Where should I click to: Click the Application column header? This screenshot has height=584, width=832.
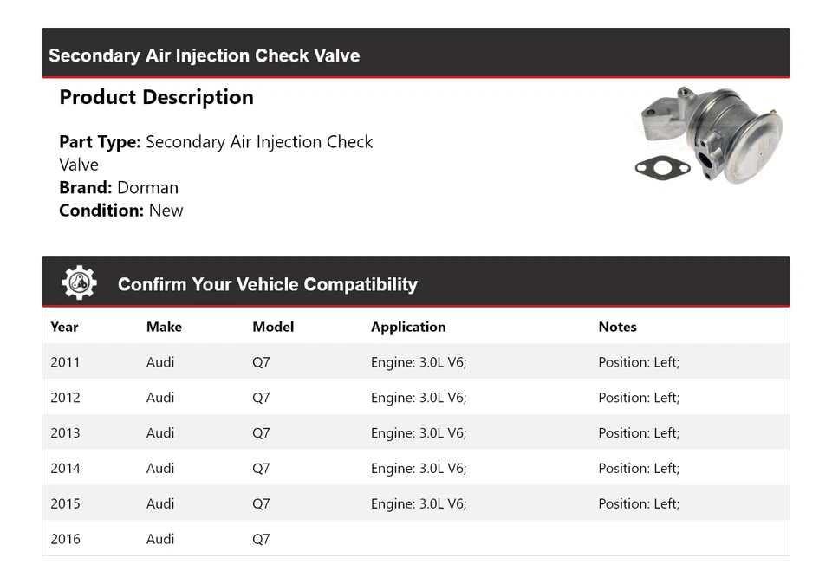point(408,327)
